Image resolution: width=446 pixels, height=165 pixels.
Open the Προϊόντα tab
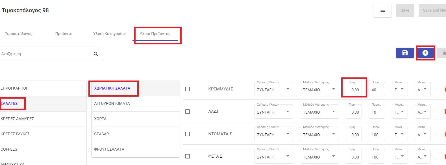click(64, 34)
